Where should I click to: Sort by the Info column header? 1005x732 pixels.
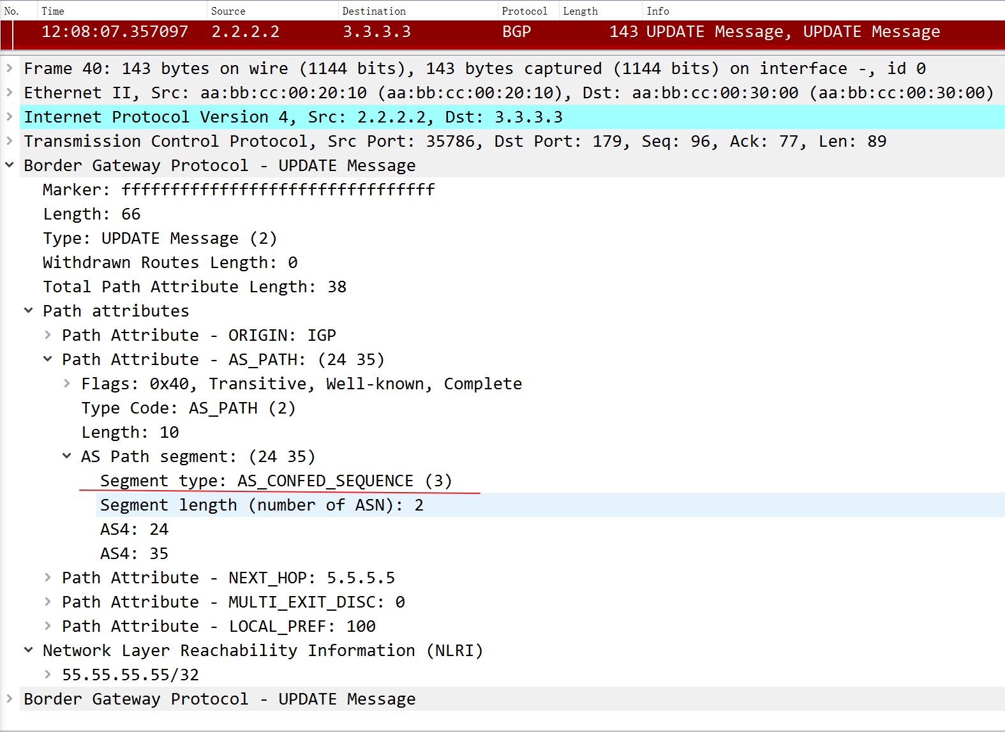pyautogui.click(x=824, y=11)
